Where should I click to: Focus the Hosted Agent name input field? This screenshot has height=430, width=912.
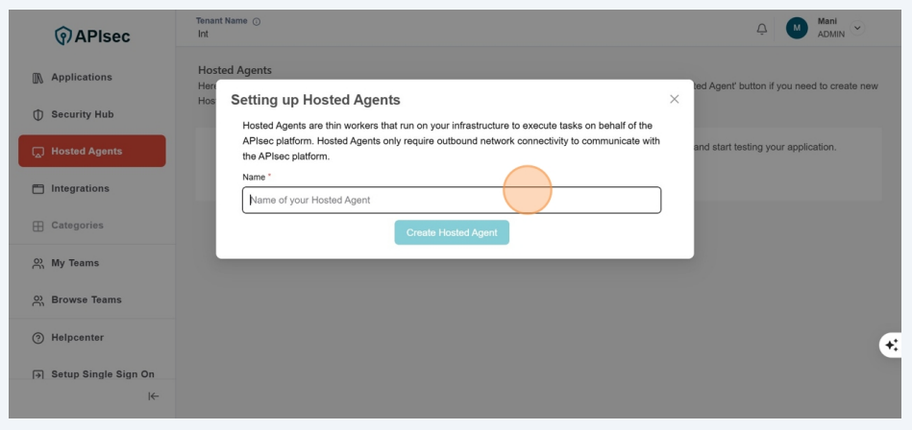pyautogui.click(x=452, y=200)
